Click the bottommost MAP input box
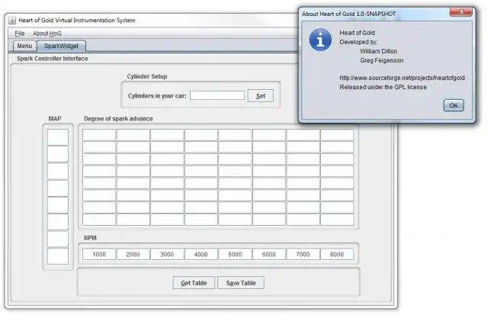Image resolution: width=488 pixels, height=321 pixels. tap(58, 256)
